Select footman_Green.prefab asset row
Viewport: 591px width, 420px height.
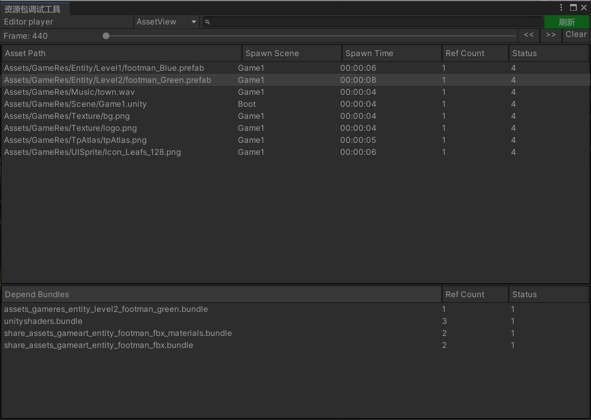[295, 80]
